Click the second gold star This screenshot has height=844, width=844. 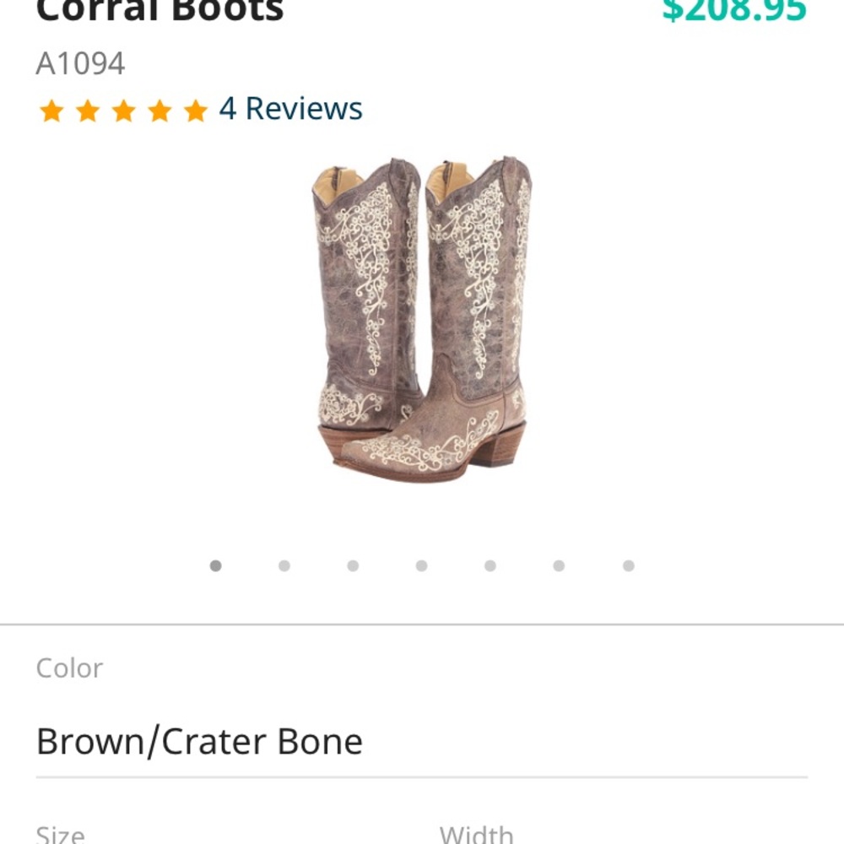[x=87, y=108]
